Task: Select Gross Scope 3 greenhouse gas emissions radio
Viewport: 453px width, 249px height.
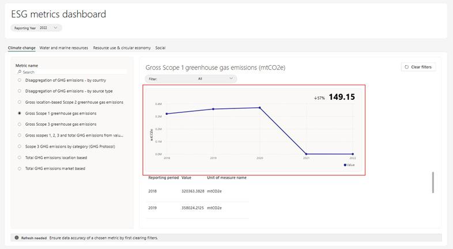Action: pyautogui.click(x=20, y=124)
